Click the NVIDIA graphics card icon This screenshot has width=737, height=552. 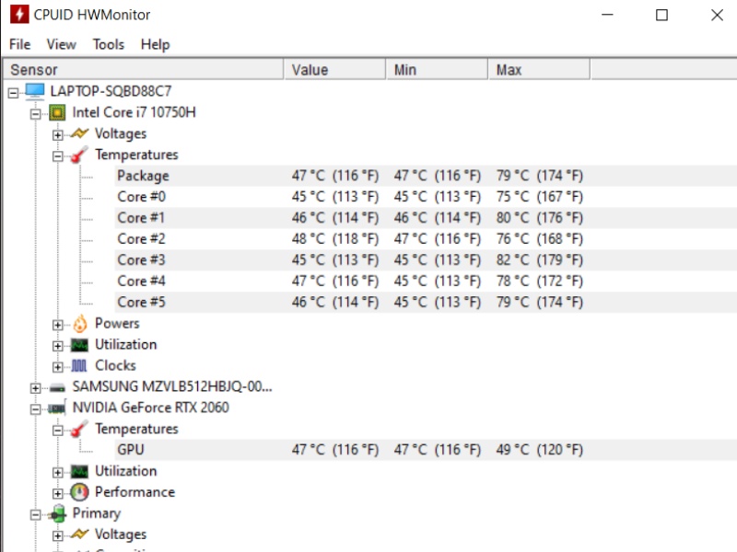click(57, 408)
